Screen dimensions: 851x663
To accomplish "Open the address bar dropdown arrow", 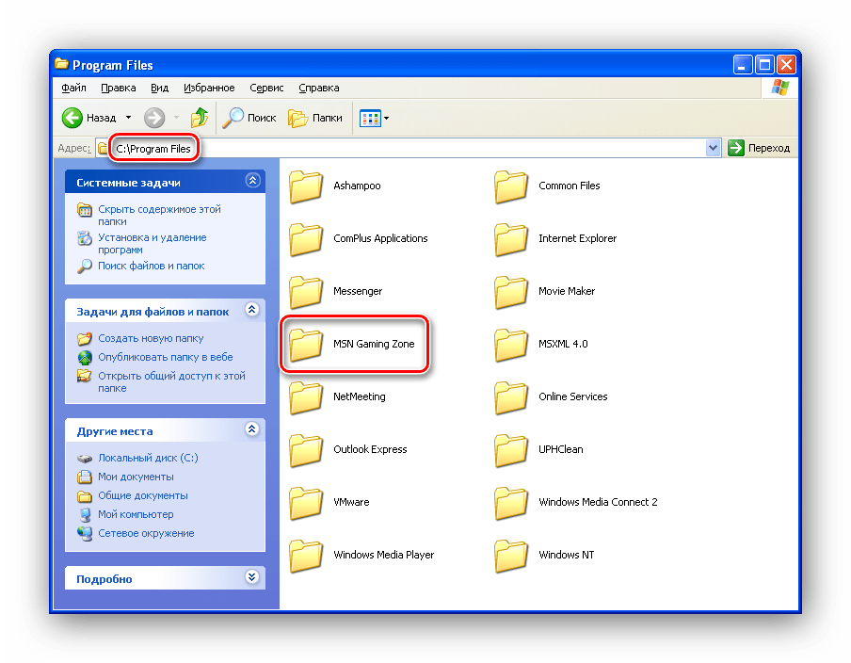I will (713, 148).
